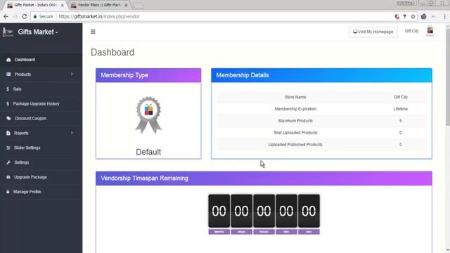Click the lock icon beside Manage Profile
This screenshot has height=253, width=450.
pos(8,192)
